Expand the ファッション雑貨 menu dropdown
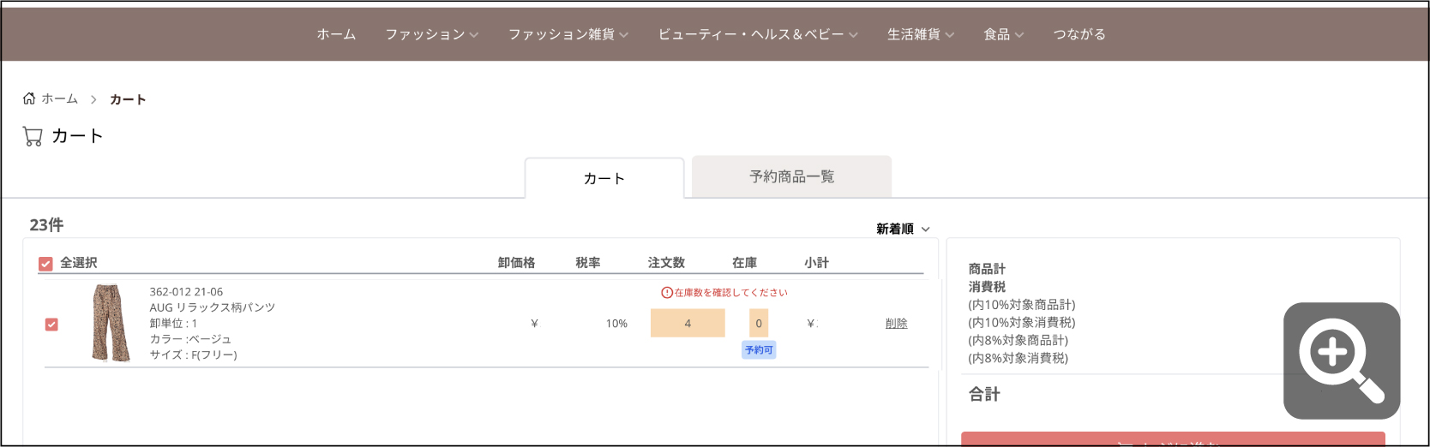 click(x=568, y=34)
